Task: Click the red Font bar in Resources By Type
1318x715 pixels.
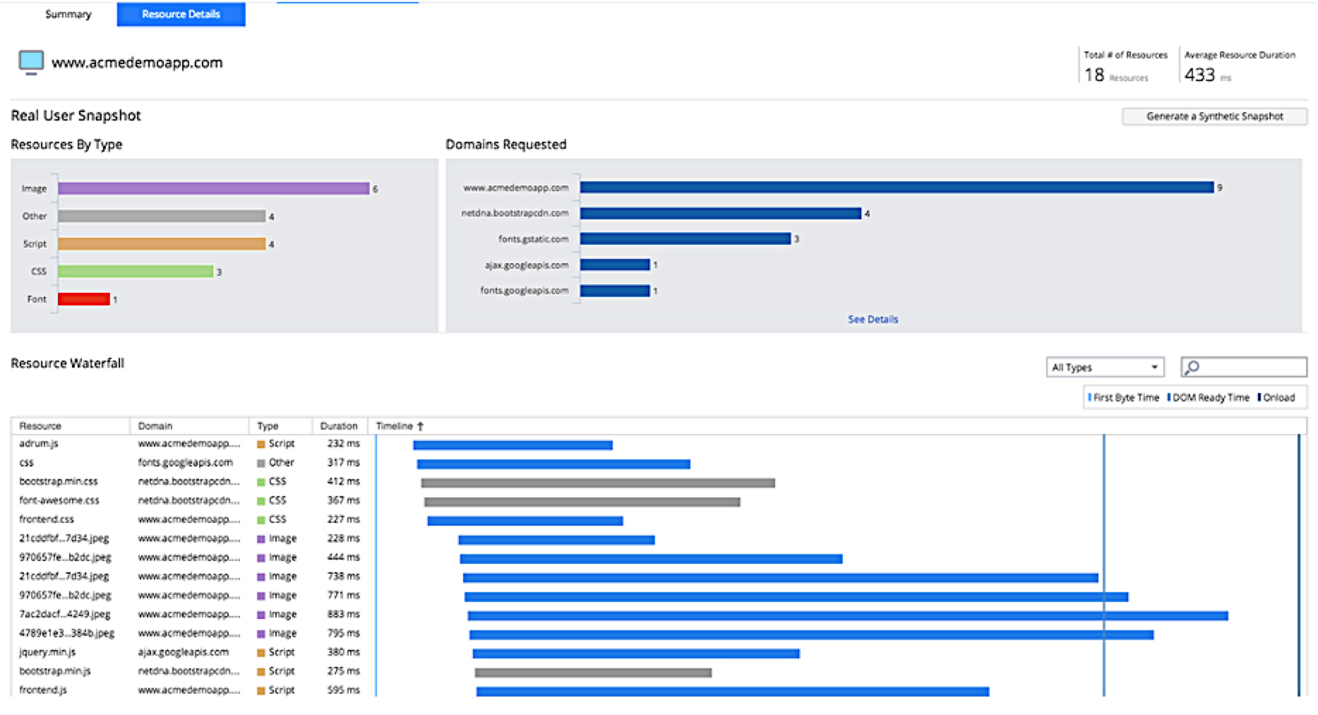Action: (84, 299)
